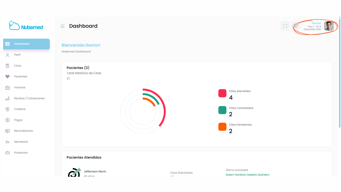The image size is (341, 192).
Task: Click the page's vertical scrollbar
Action: 339,72
